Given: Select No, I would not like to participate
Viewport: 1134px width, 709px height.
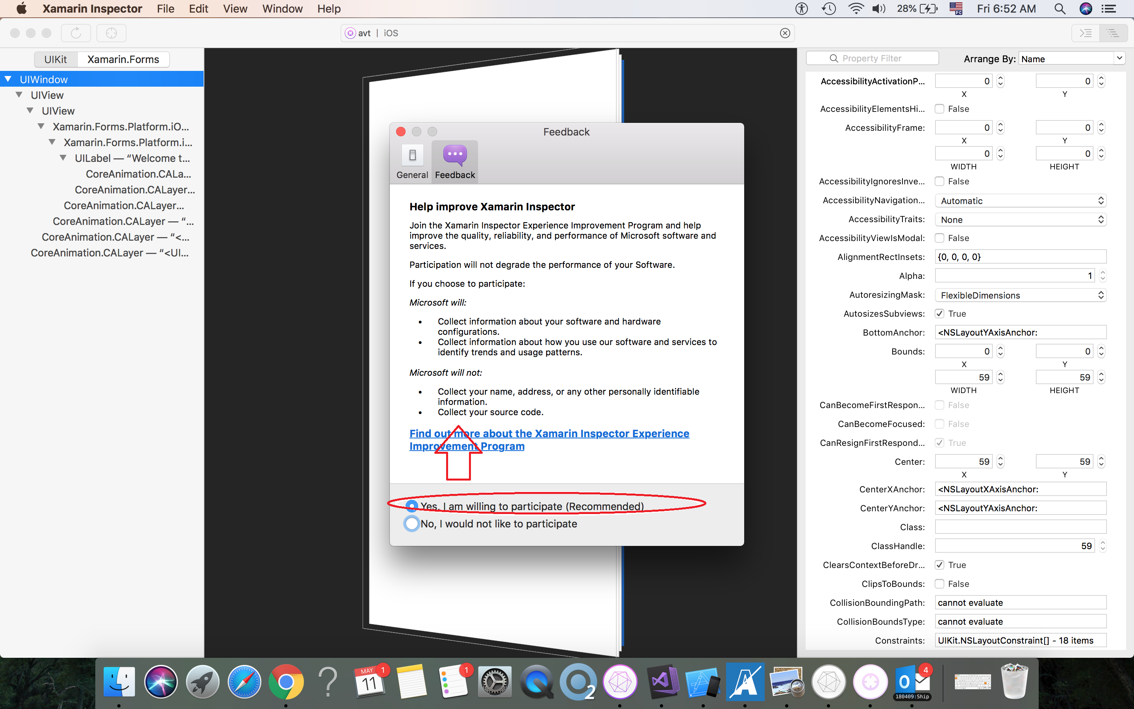Looking at the screenshot, I should (x=411, y=523).
